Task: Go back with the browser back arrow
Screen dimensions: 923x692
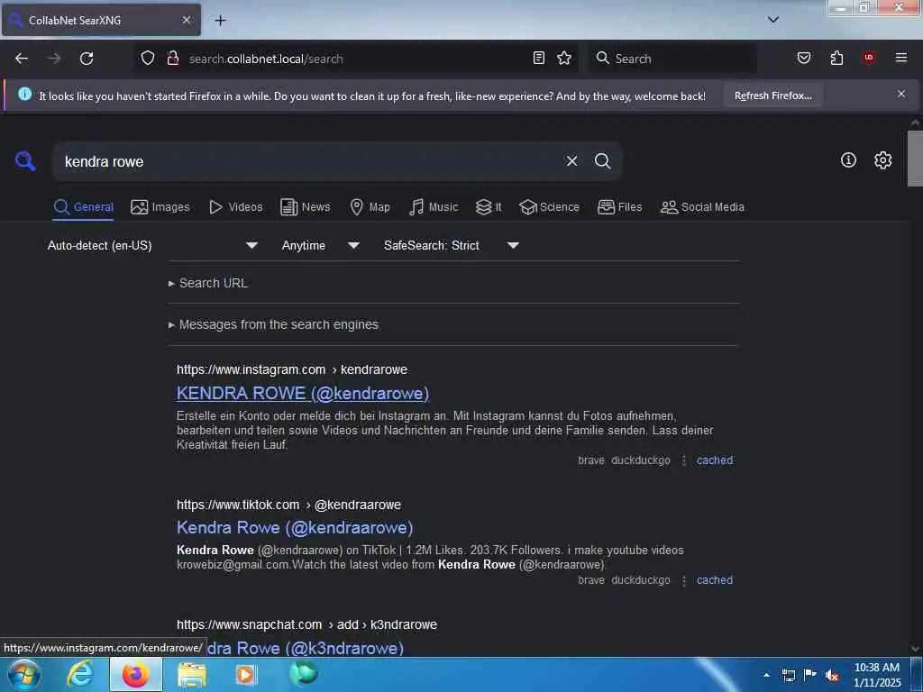Action: (22, 59)
